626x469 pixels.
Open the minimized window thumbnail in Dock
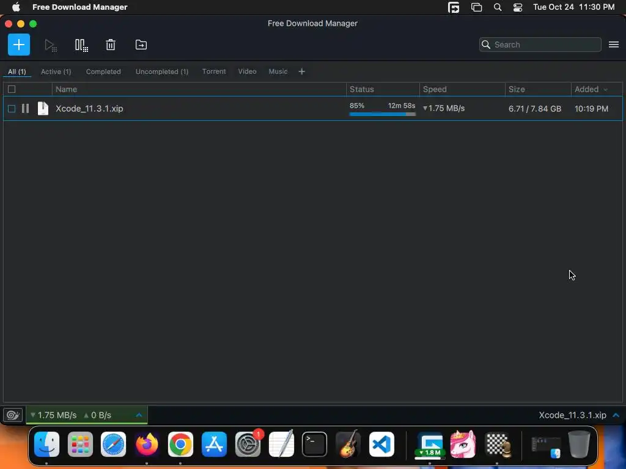[x=546, y=446]
